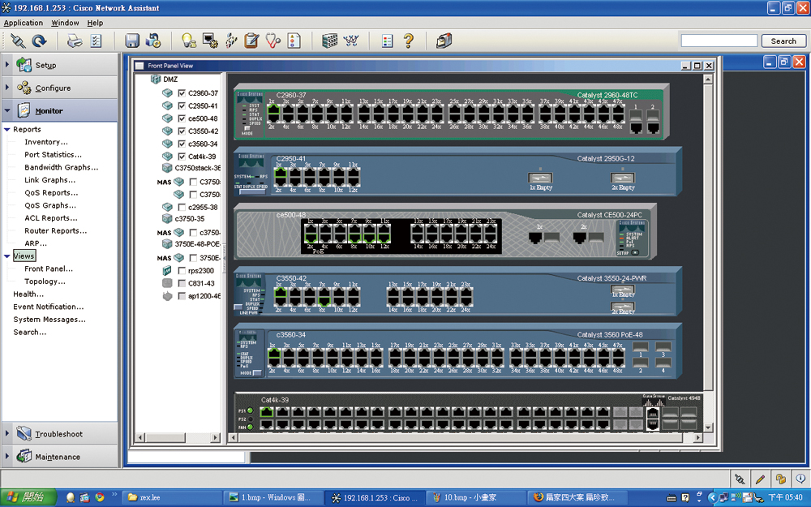Collapse the Reports tree node

[7, 129]
